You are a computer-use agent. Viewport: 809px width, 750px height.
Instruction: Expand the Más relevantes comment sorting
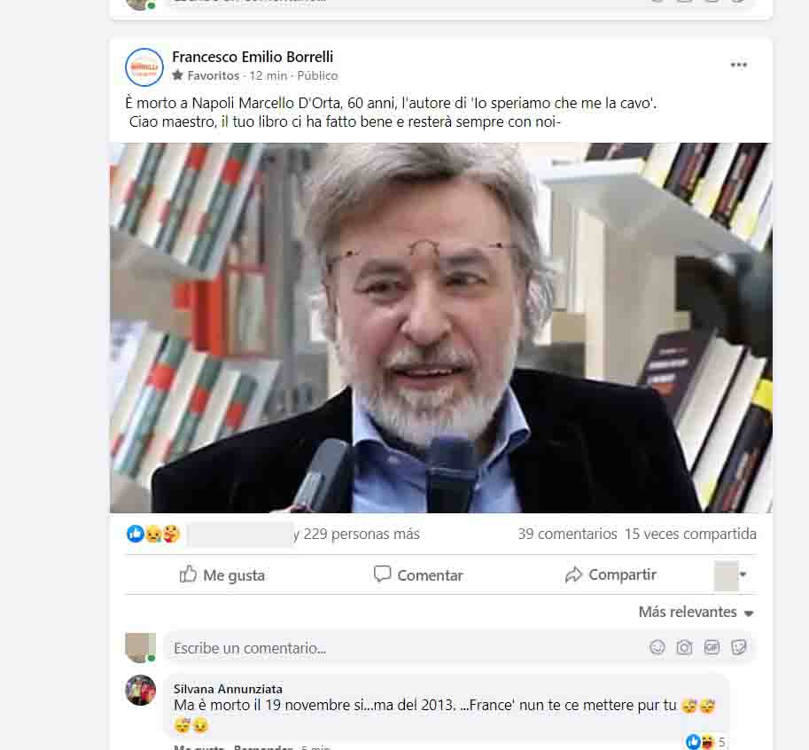[696, 613]
